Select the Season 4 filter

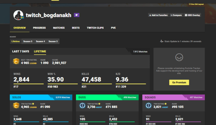40,41
